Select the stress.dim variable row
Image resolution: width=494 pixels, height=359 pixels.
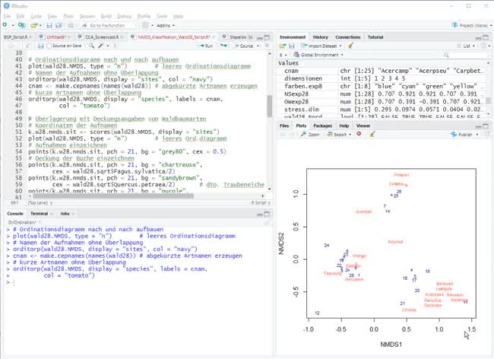pyautogui.click(x=383, y=110)
